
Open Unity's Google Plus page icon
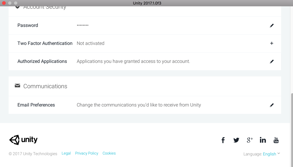(x=250, y=140)
